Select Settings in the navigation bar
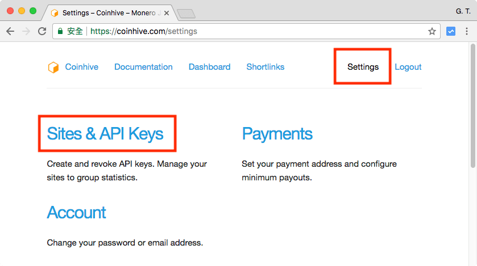 363,67
